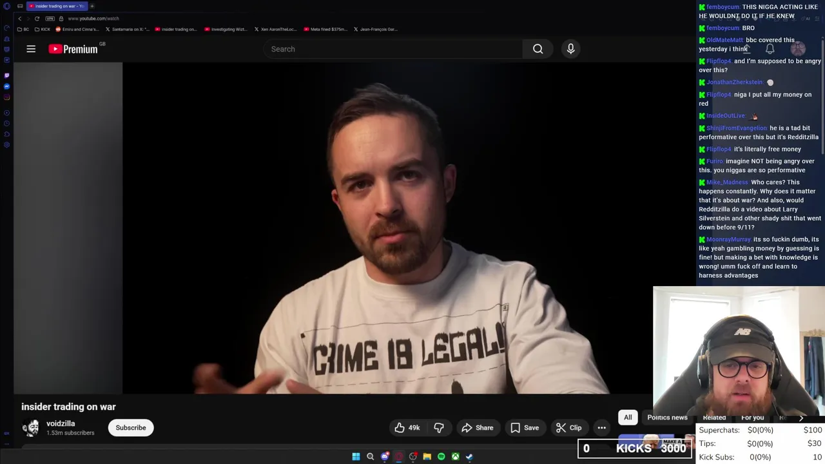
Task: Open YouTube notifications bell
Action: coord(770,49)
